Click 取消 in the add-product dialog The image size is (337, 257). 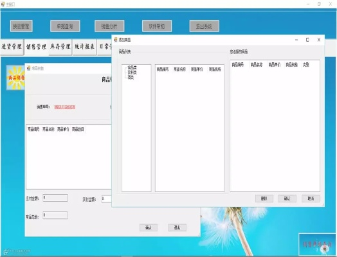coord(311,199)
